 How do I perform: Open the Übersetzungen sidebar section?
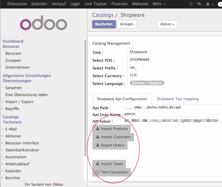(x=17, y=81)
